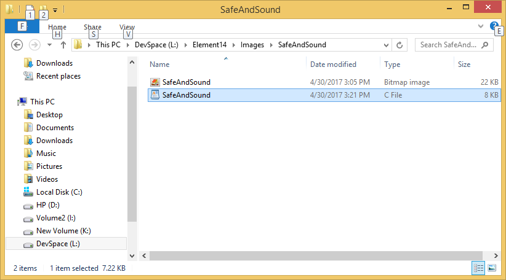Open the Share ribbon tab
Screen dimensions: 506x280
[92, 27]
